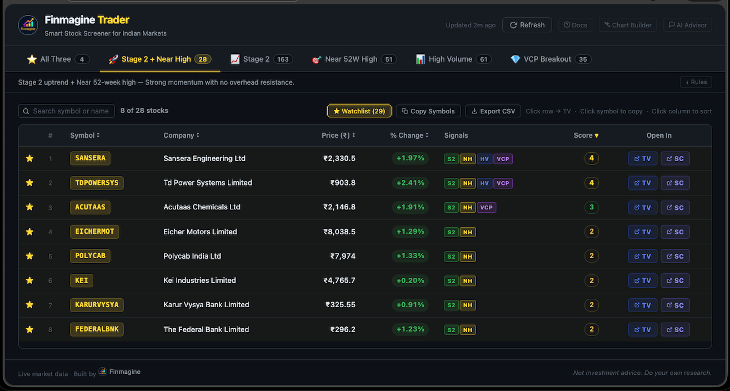730x391 pixels.
Task: Click the search magnifier icon
Action: (x=26, y=111)
